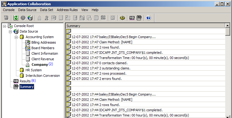Click the globe data source toolbar icon
This screenshot has height=118, width=232.
pyautogui.click(x=30, y=18)
